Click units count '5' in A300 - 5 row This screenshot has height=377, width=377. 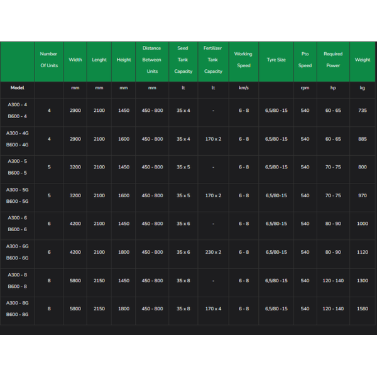click(x=49, y=167)
